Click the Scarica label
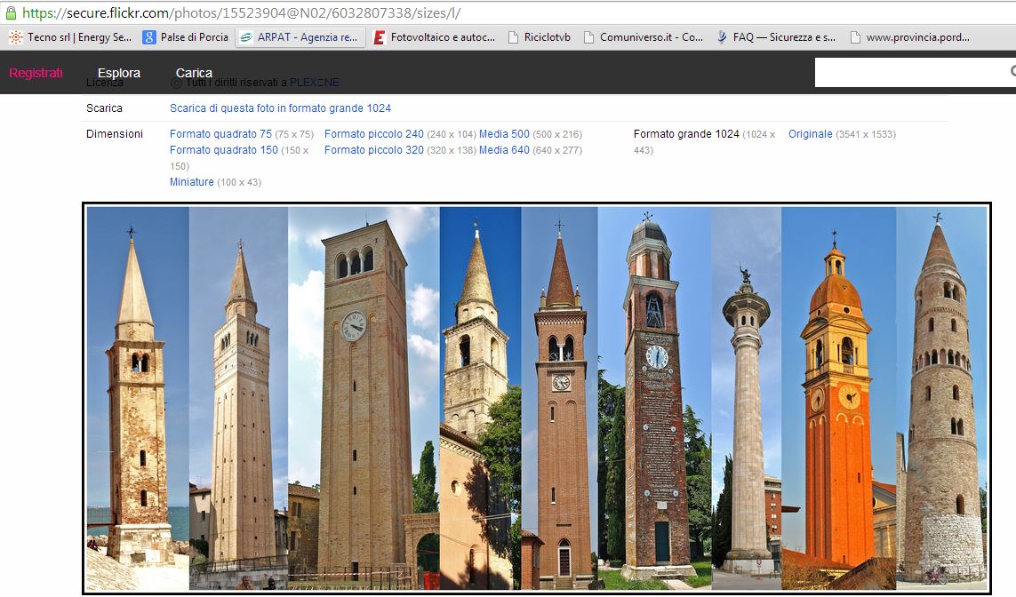The height and width of the screenshot is (597, 1016). pos(104,108)
